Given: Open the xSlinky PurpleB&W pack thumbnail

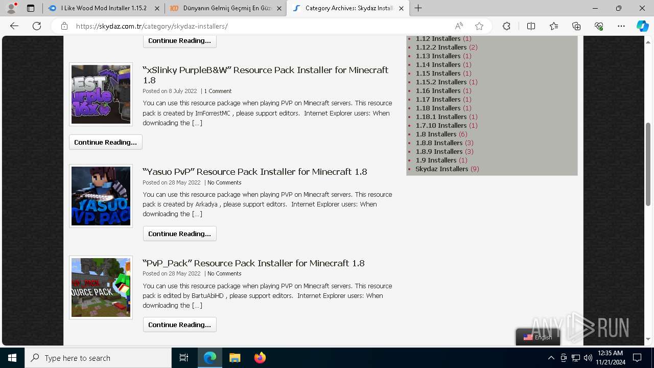Looking at the screenshot, I should coord(101,94).
